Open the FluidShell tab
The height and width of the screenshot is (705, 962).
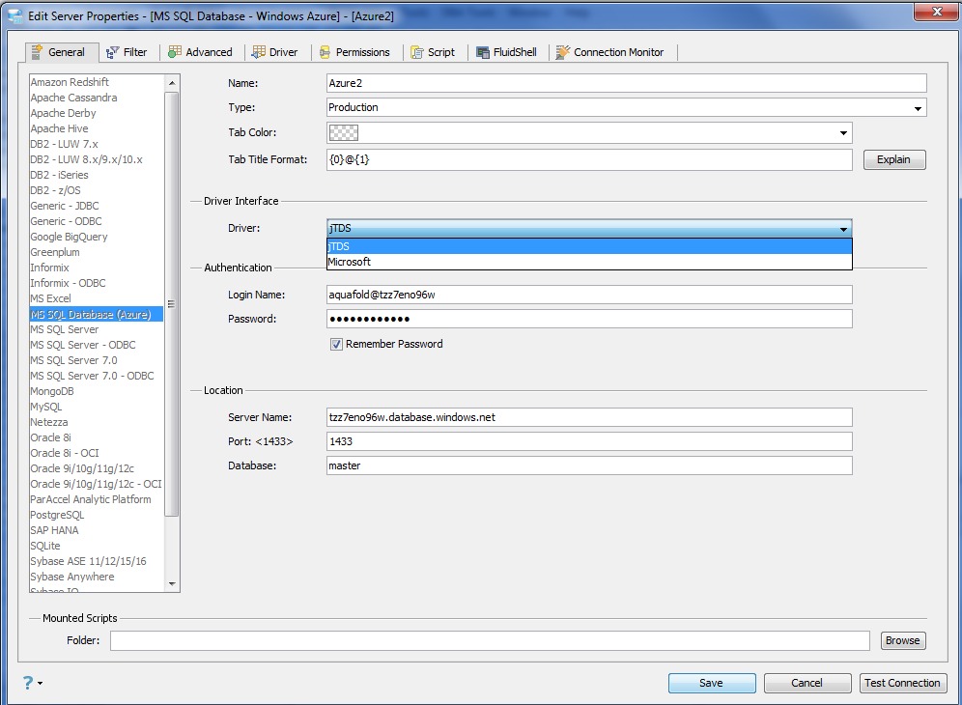point(507,52)
